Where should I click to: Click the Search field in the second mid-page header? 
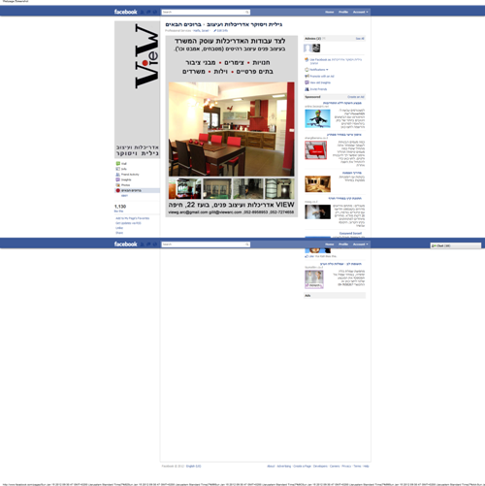pyautogui.click(x=206, y=244)
